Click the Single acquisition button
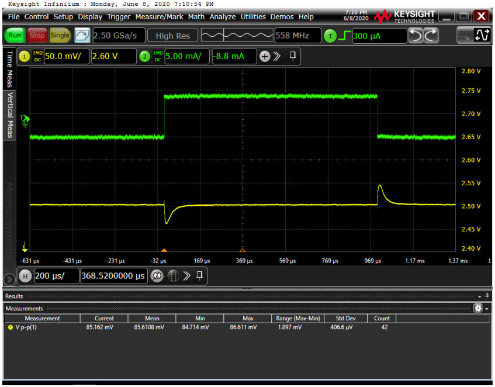 [x=60, y=35]
